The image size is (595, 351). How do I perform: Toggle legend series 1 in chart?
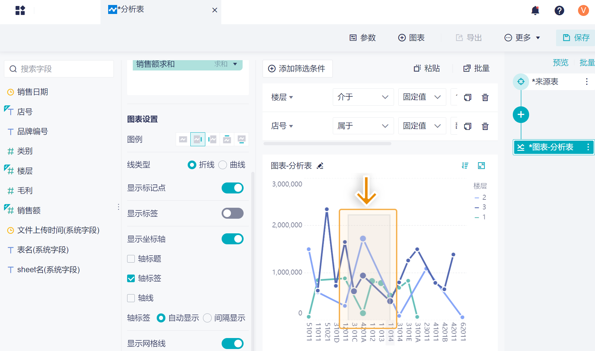point(480,217)
